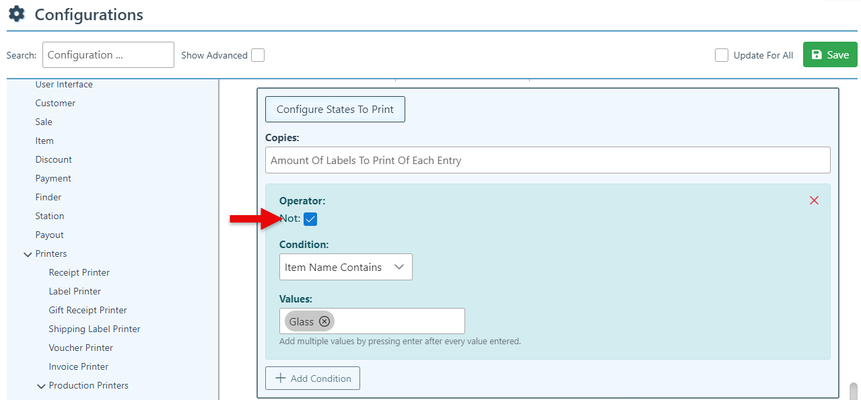Click the Copies input field
This screenshot has width=861, height=400.
tap(547, 160)
